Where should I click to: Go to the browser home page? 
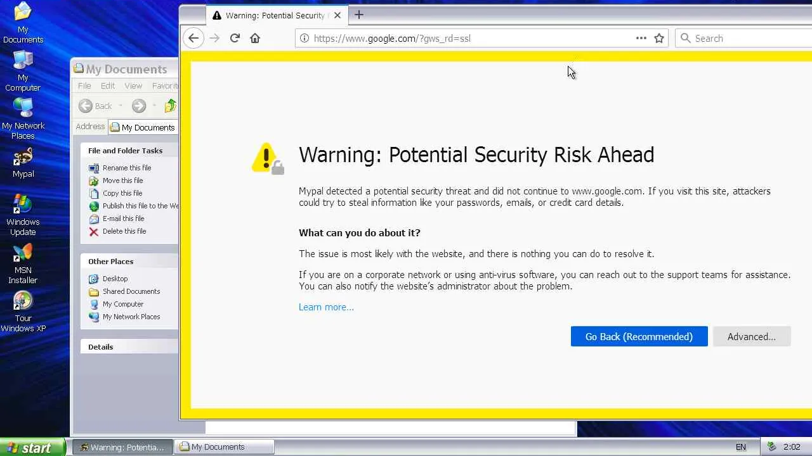[x=255, y=38]
